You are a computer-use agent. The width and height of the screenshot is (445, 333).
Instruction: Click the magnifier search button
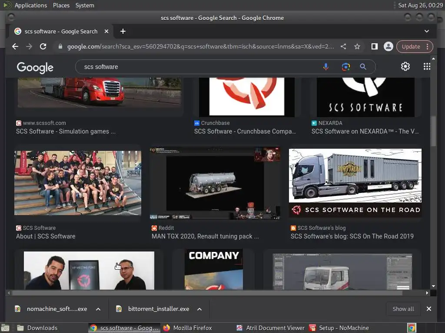click(x=363, y=67)
